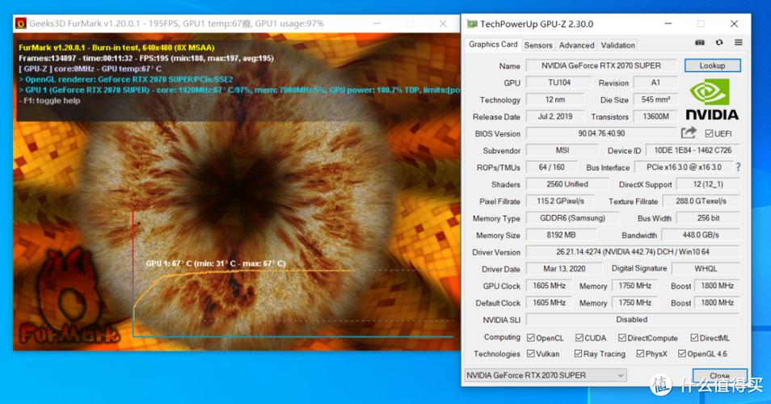Open the GPU selection dropdown at bottom

click(546, 375)
